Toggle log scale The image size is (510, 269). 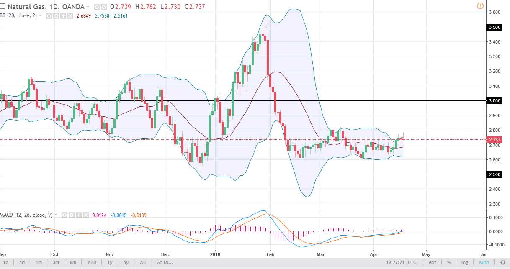465,262
